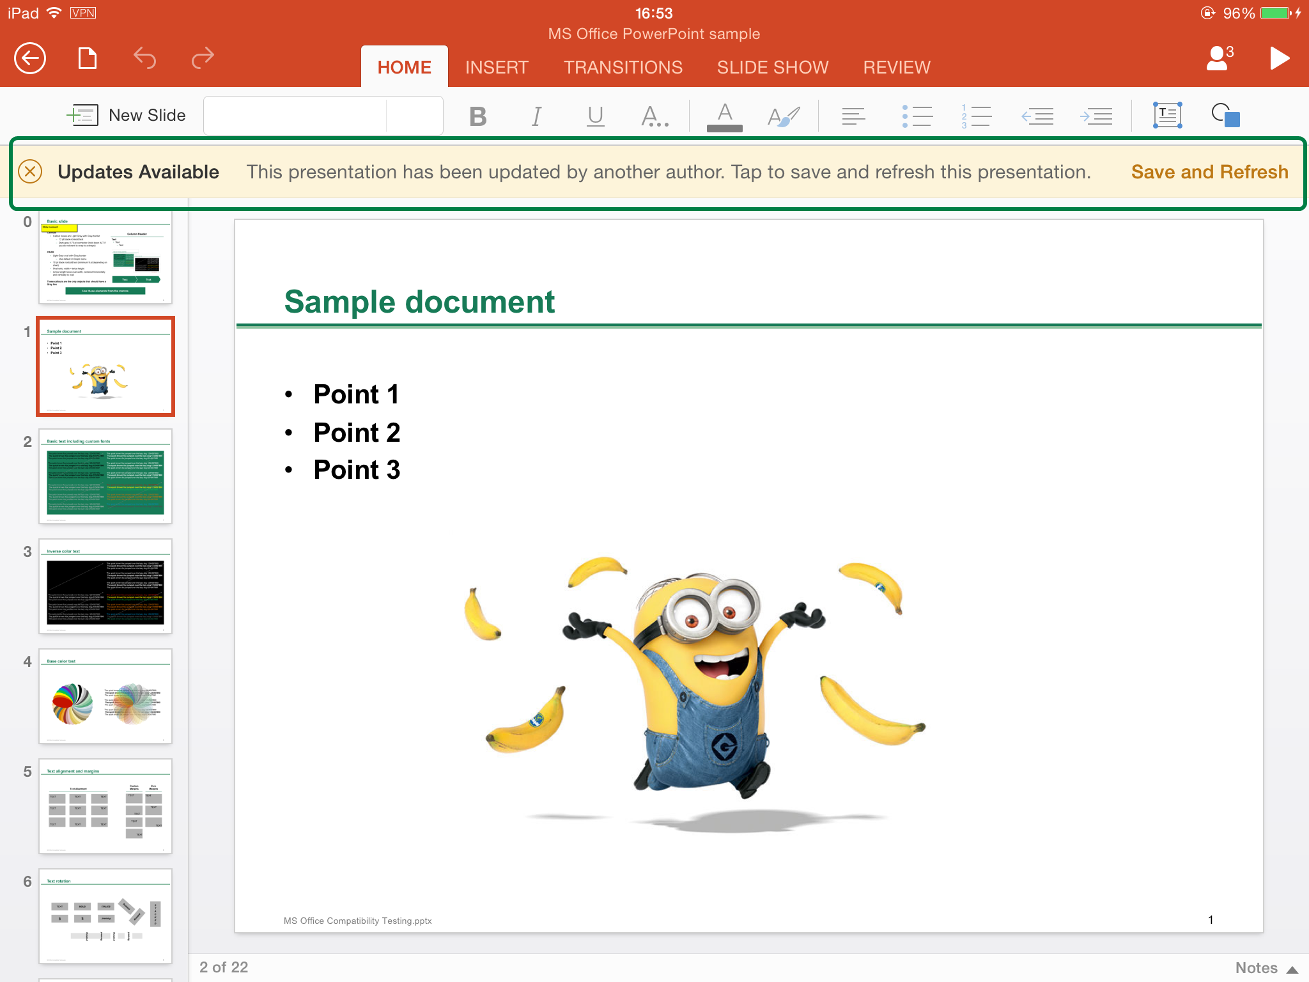
Task: Start slideshow with play icon
Action: click(1279, 58)
